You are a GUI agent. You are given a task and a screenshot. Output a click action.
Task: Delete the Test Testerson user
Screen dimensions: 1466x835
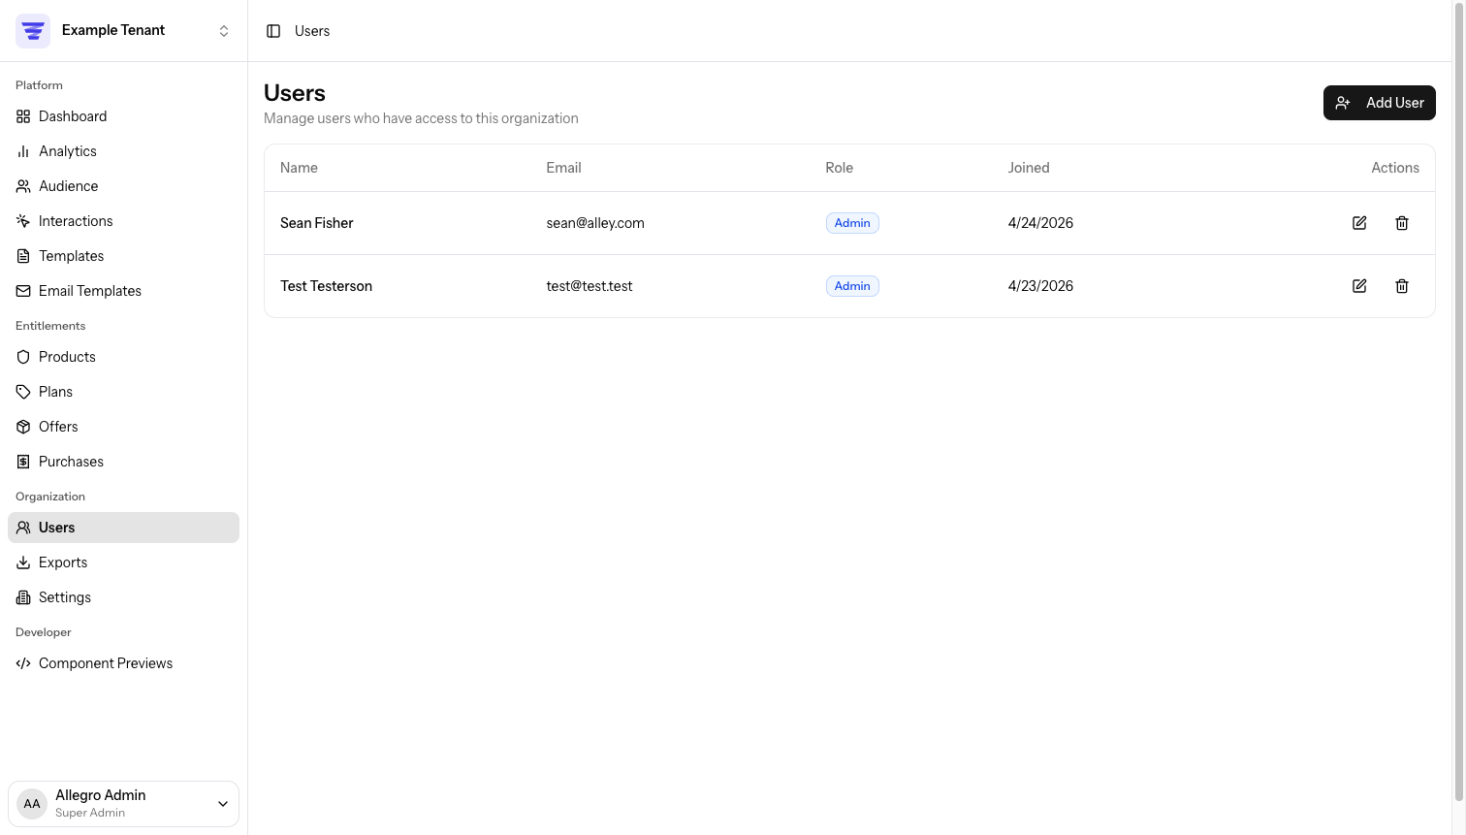pos(1402,286)
